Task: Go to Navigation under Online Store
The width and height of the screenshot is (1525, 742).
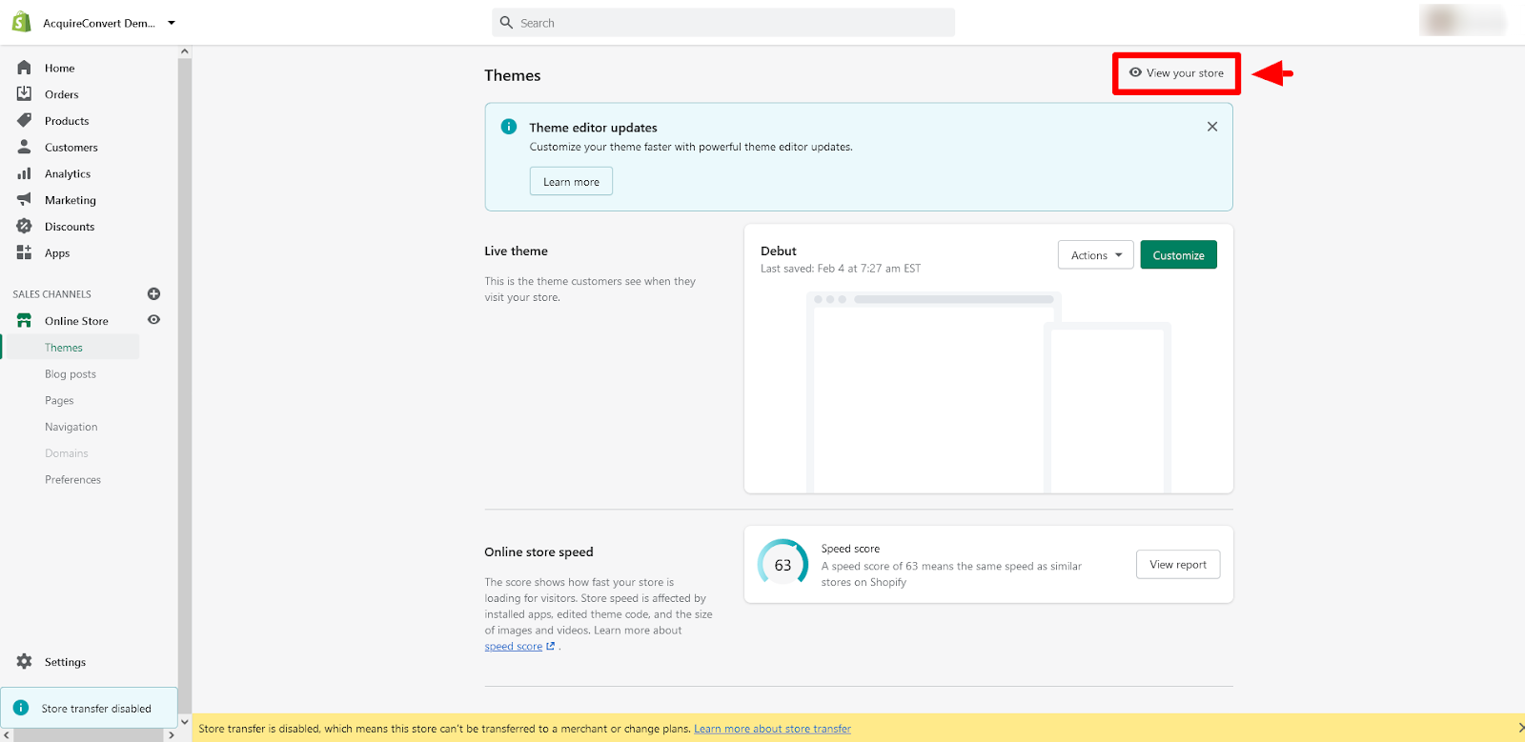Action: tap(71, 427)
